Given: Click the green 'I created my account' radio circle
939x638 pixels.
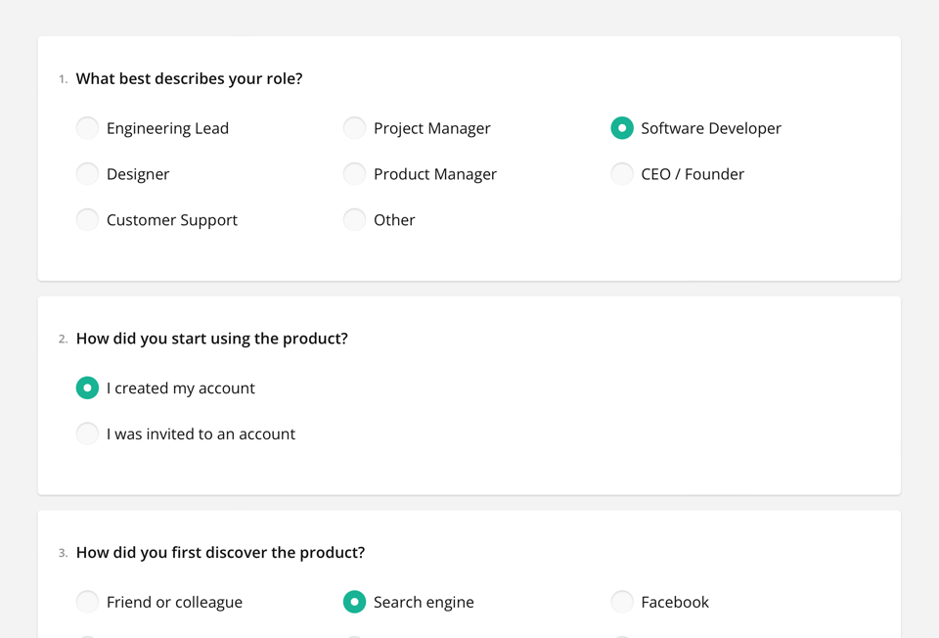Looking at the screenshot, I should 87,388.
